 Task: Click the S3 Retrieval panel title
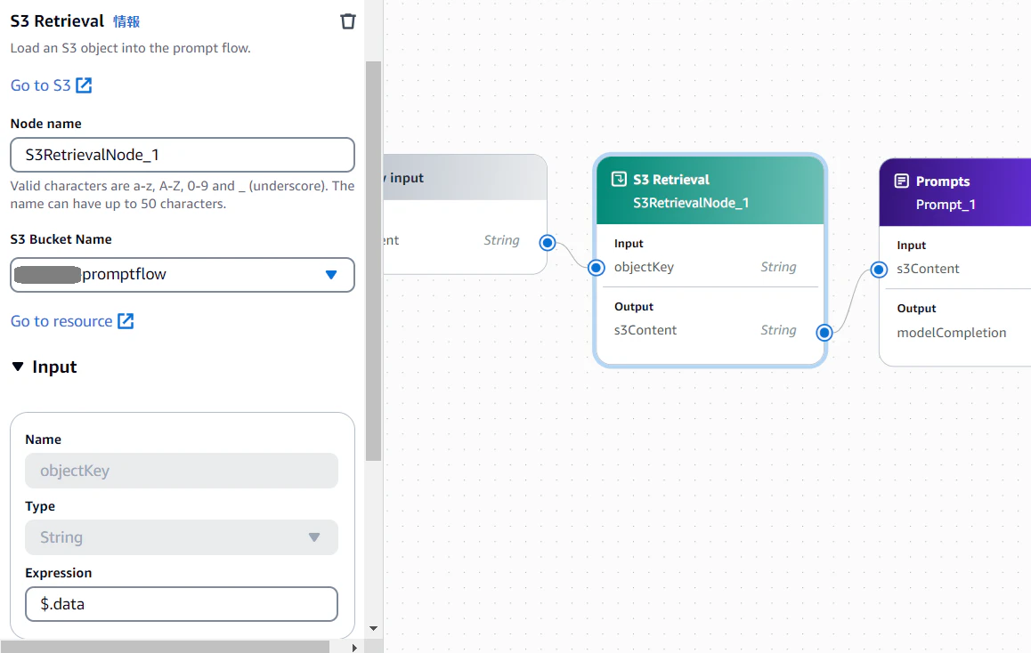(x=57, y=21)
